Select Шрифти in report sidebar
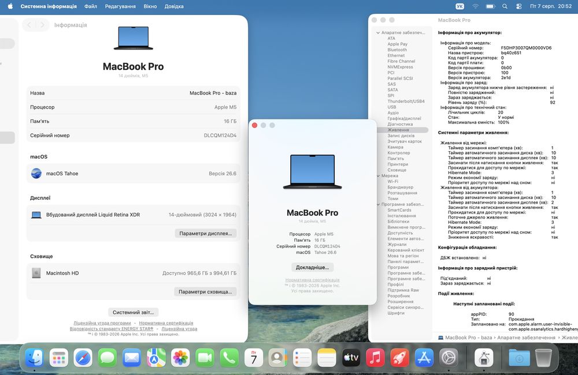Viewport: 578px width, 375px height. click(395, 313)
